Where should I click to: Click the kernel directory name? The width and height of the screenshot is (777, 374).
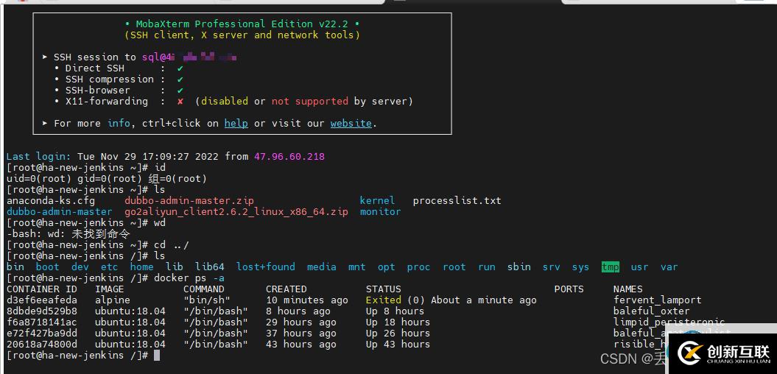(x=377, y=201)
